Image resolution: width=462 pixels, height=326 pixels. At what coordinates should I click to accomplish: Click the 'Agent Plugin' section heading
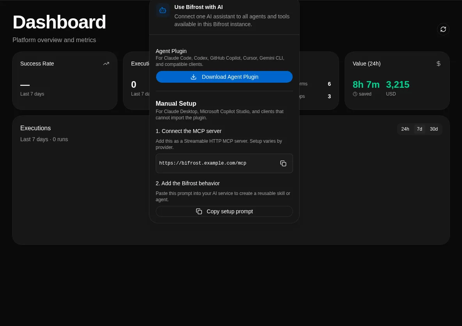tap(171, 51)
